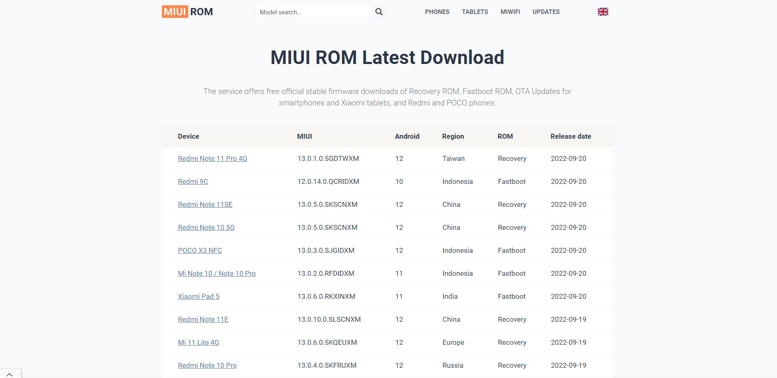
Task: Click Android 10 in the Redmi 9C row
Action: 399,181
